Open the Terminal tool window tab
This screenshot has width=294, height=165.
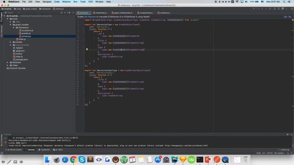coord(30,150)
